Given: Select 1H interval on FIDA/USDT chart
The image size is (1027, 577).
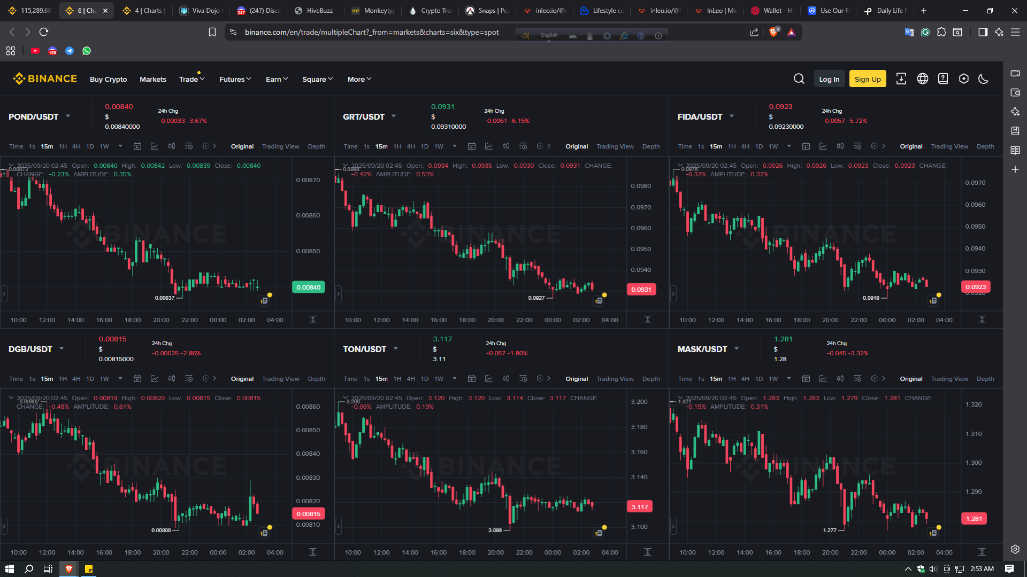Looking at the screenshot, I should [732, 146].
